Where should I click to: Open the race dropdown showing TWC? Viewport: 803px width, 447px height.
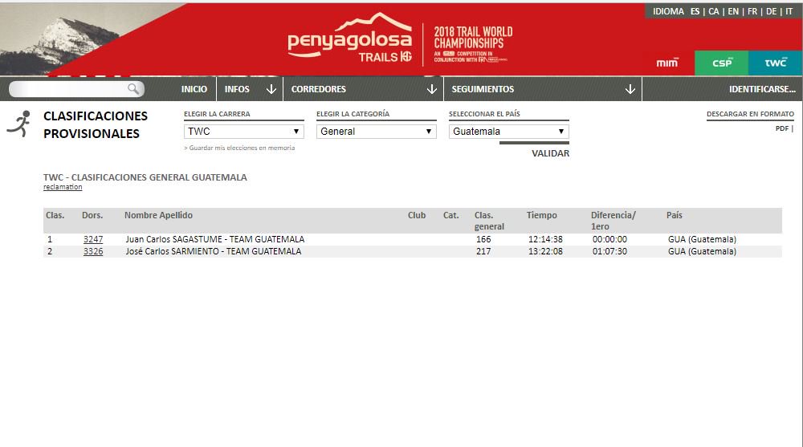[244, 132]
